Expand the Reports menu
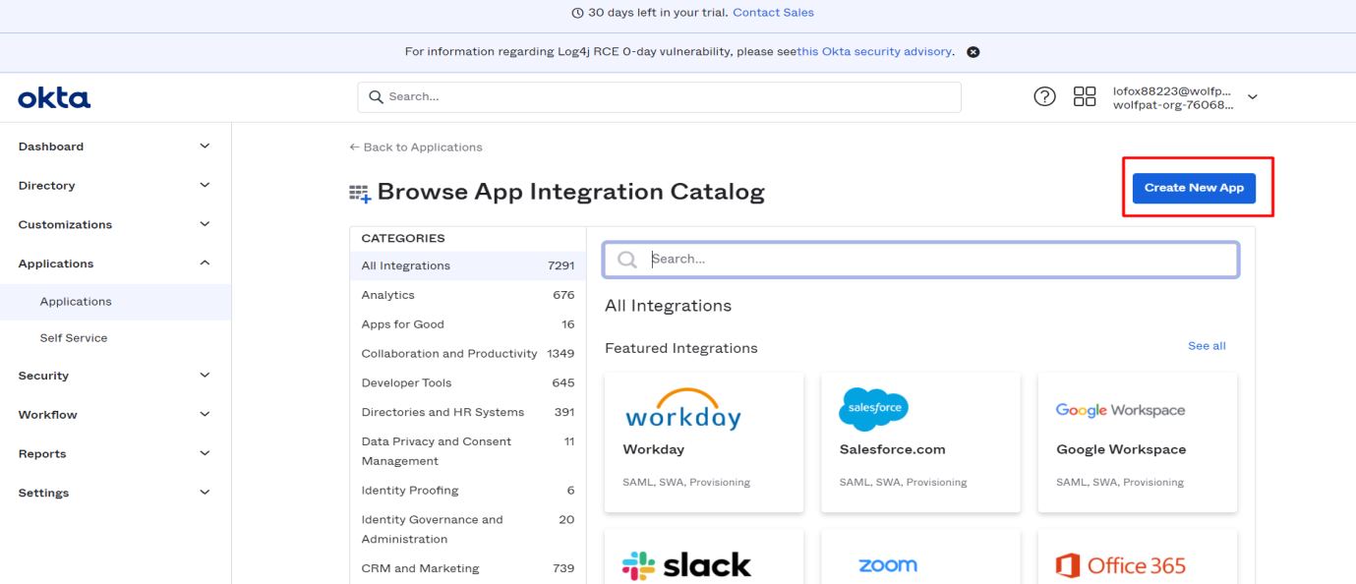The width and height of the screenshot is (1356, 584). 115,454
